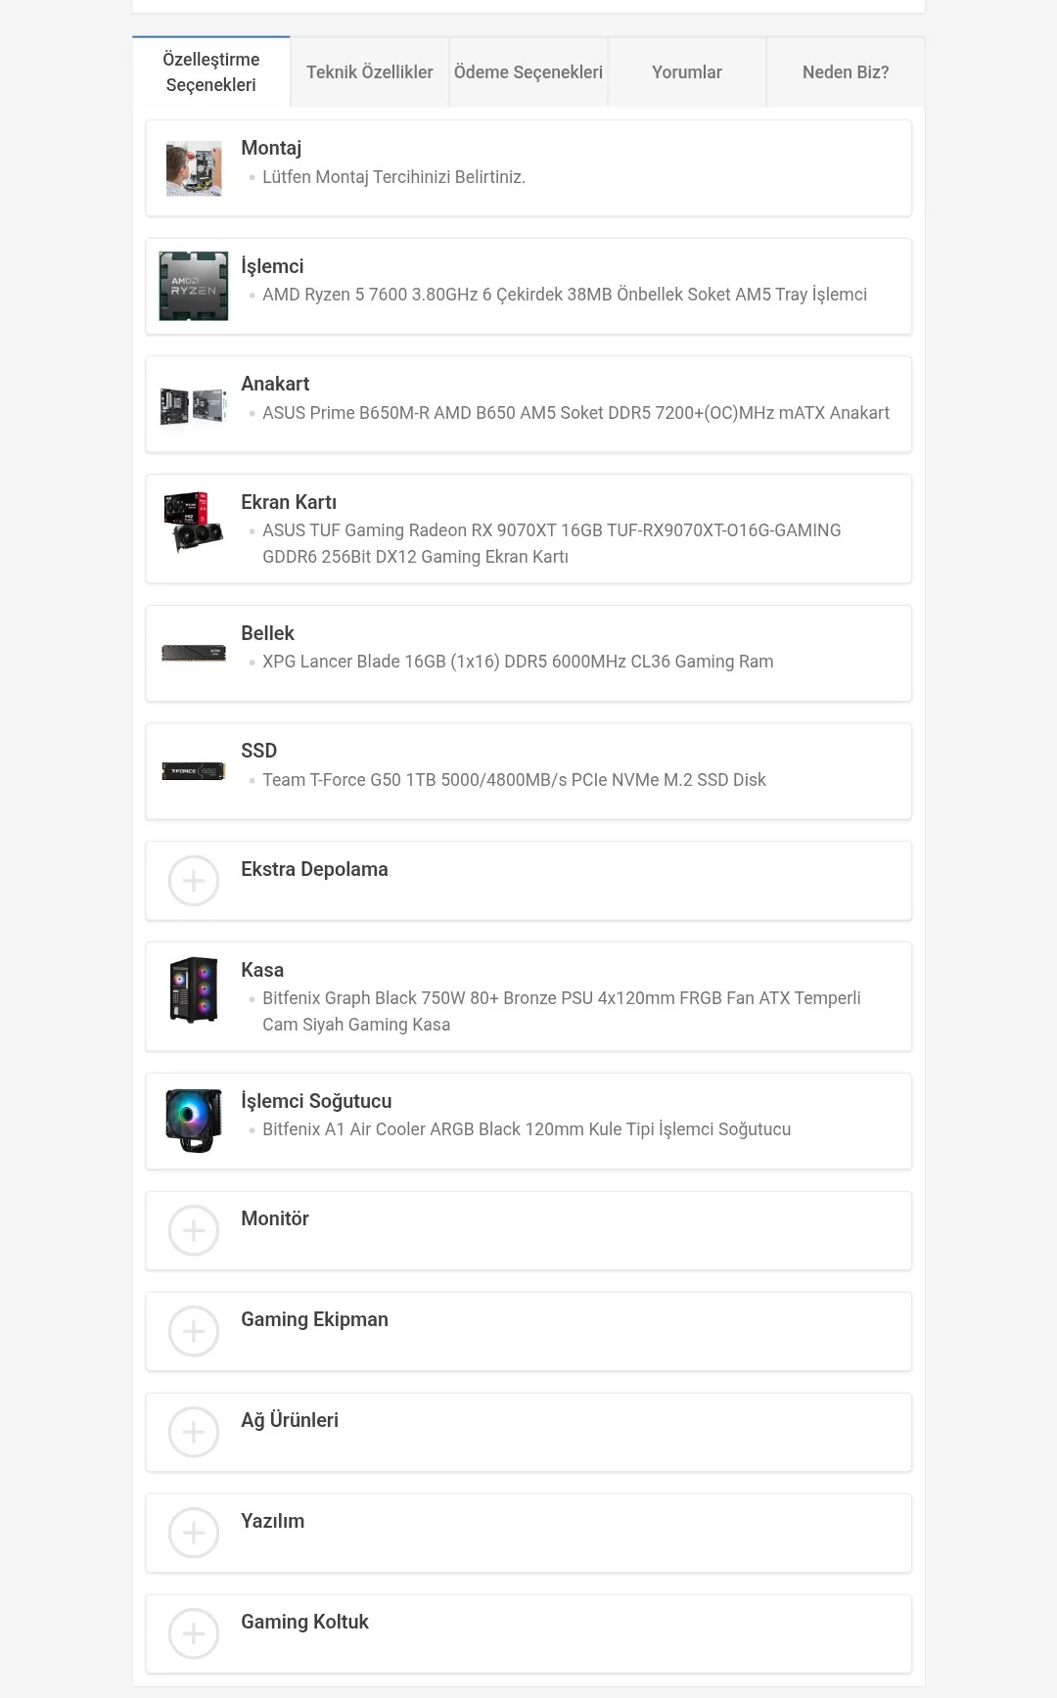Select the Neden Biz? tab
1057x1698 pixels.
(846, 72)
